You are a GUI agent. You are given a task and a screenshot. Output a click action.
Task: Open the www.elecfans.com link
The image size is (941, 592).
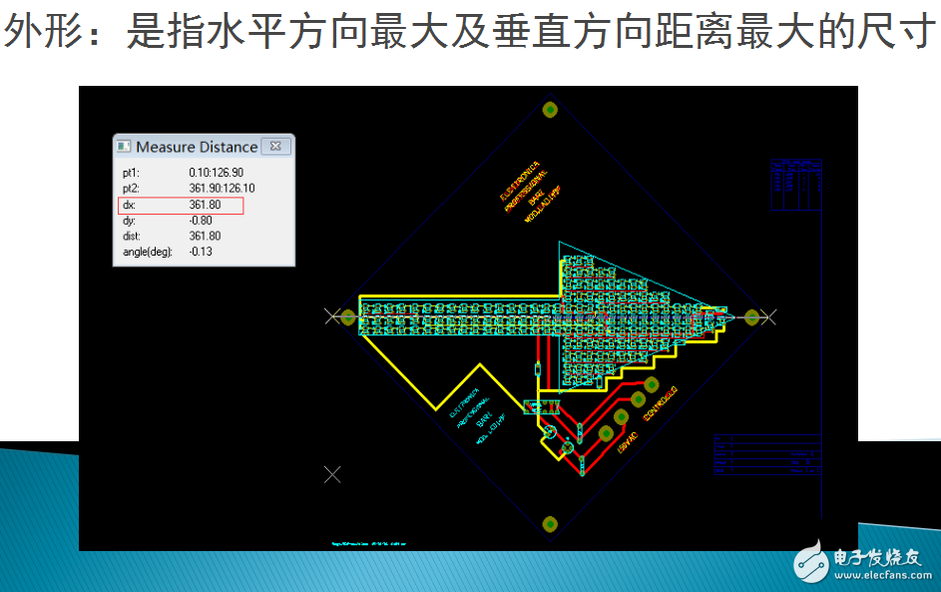879,576
